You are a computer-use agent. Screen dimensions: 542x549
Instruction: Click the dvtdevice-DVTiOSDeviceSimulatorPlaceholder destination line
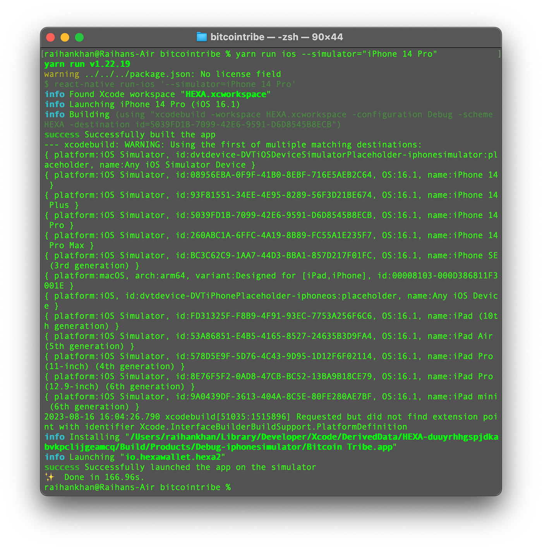coord(271,155)
